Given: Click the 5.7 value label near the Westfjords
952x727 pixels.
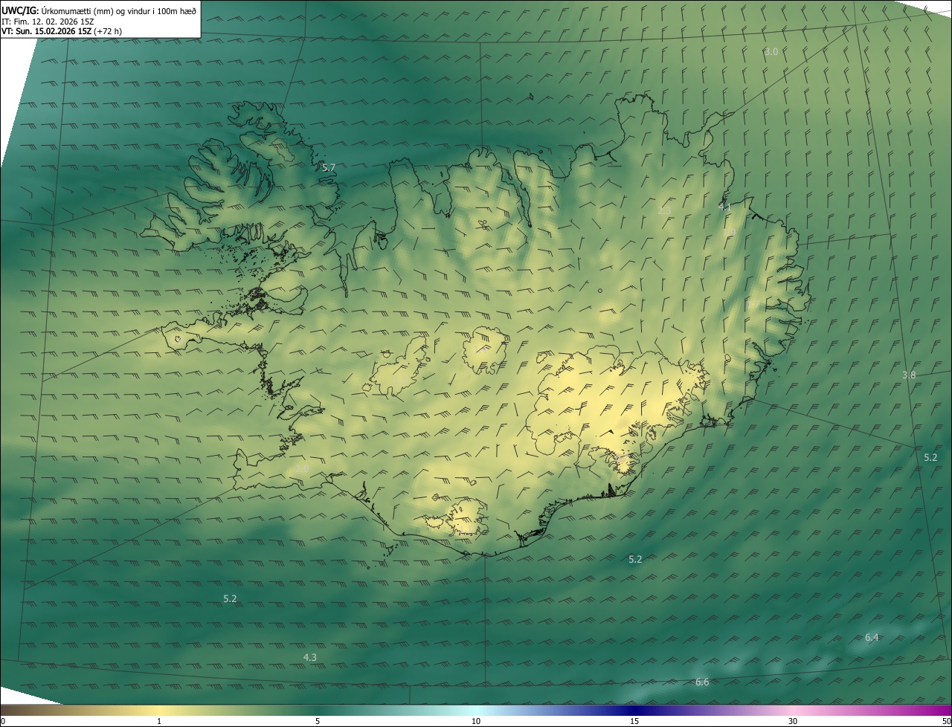Looking at the screenshot, I should (x=329, y=167).
